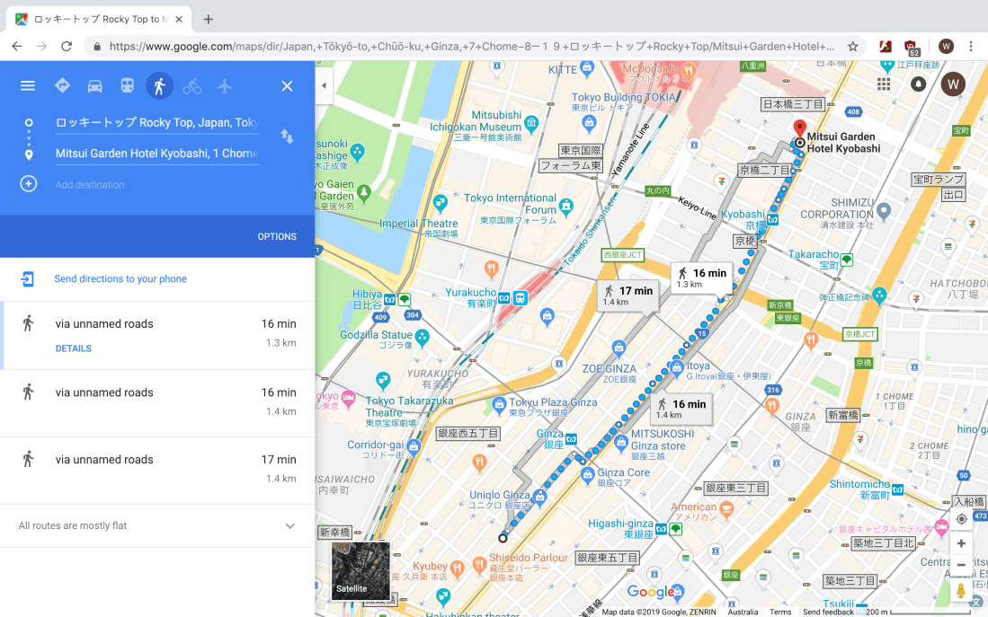Swap origin and destination points
988x617 pixels.
(x=286, y=137)
